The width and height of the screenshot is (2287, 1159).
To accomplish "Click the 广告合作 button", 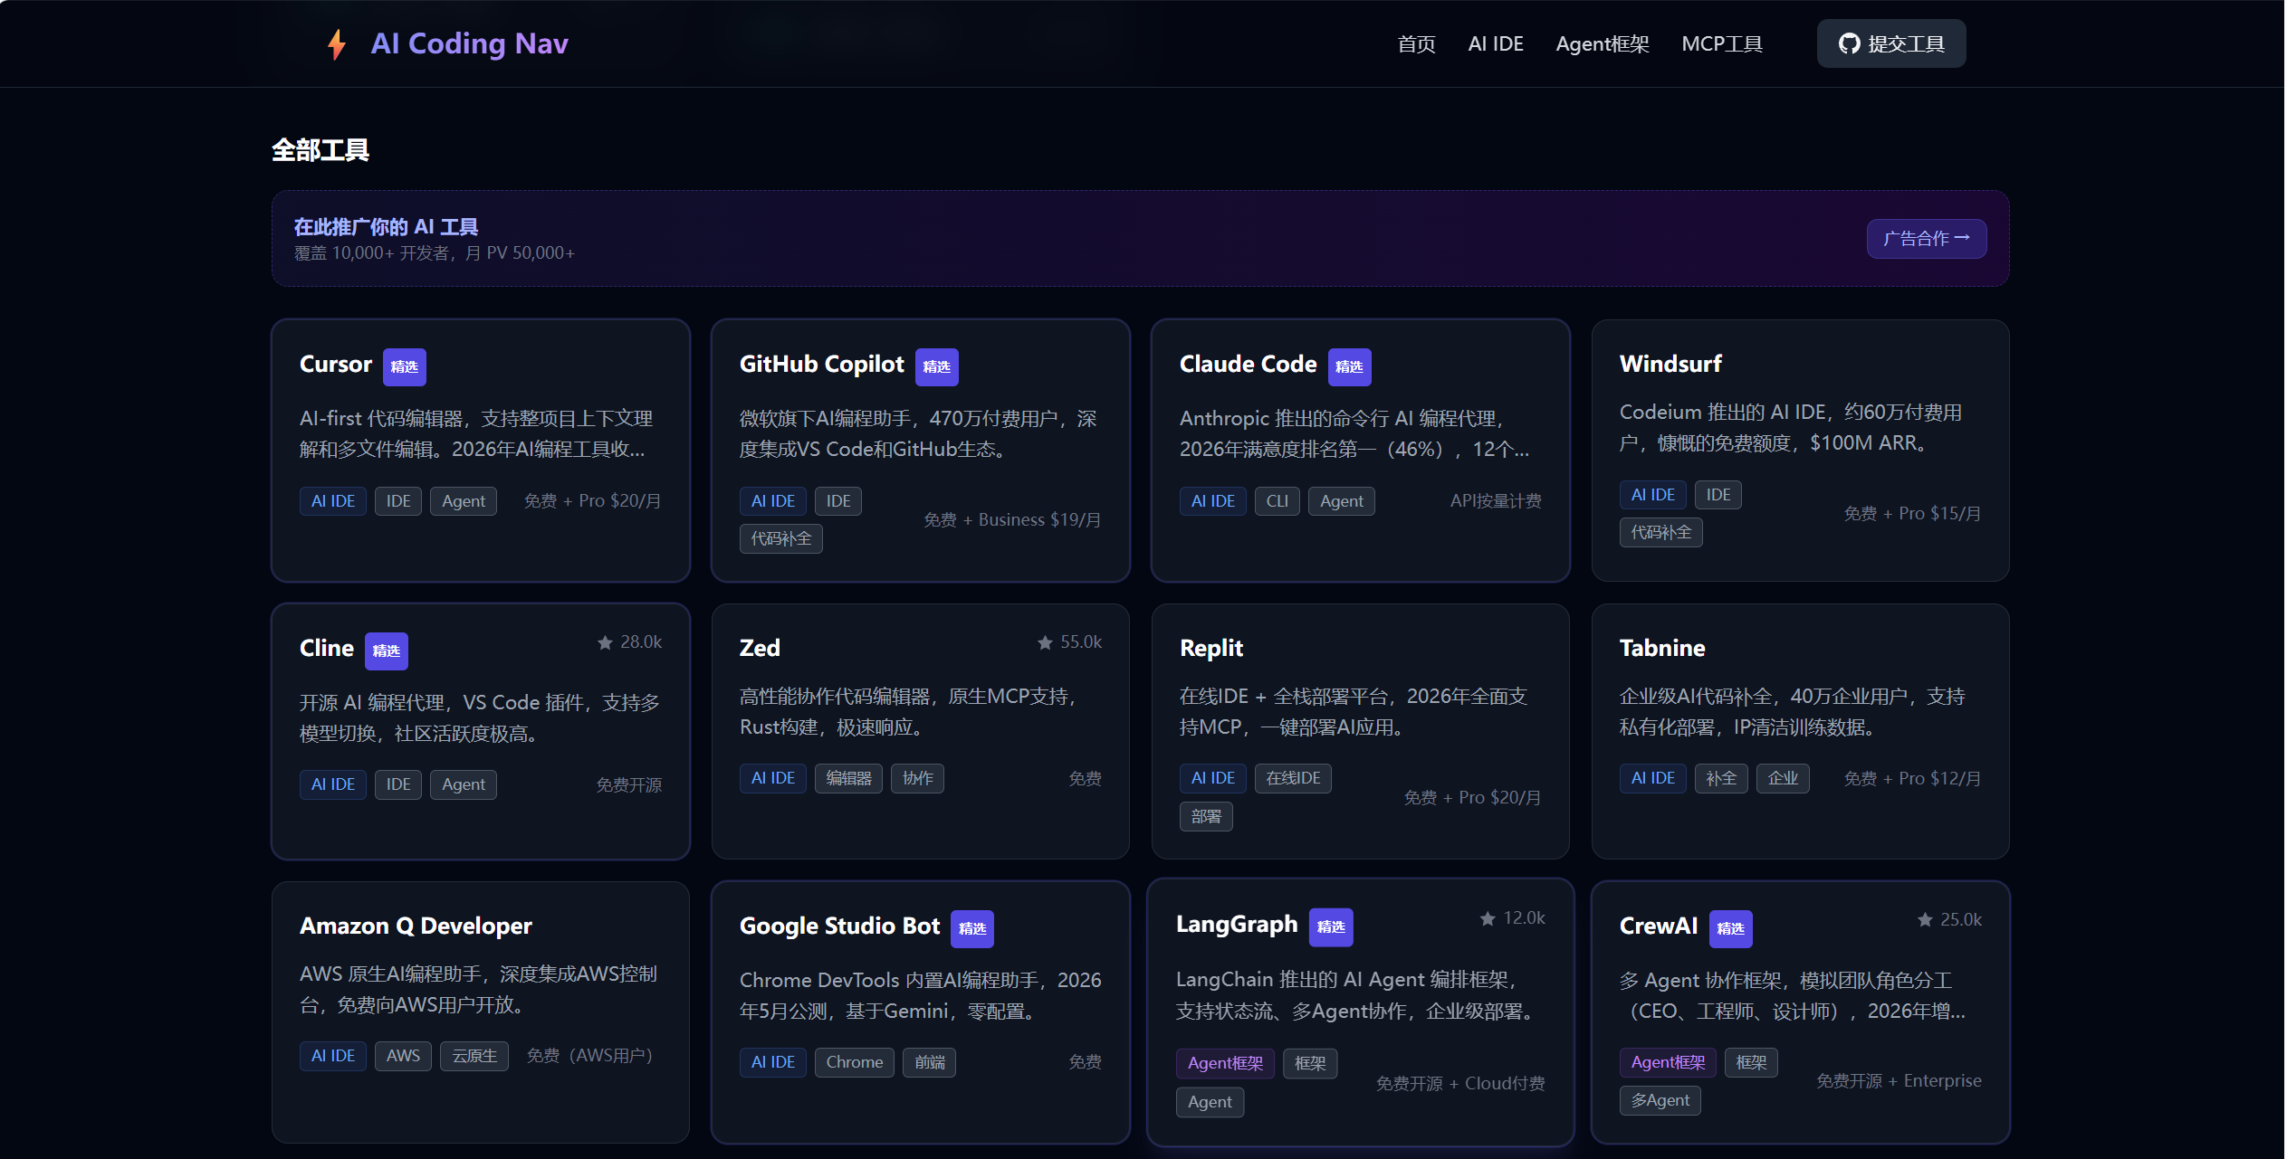I will pyautogui.click(x=1927, y=239).
